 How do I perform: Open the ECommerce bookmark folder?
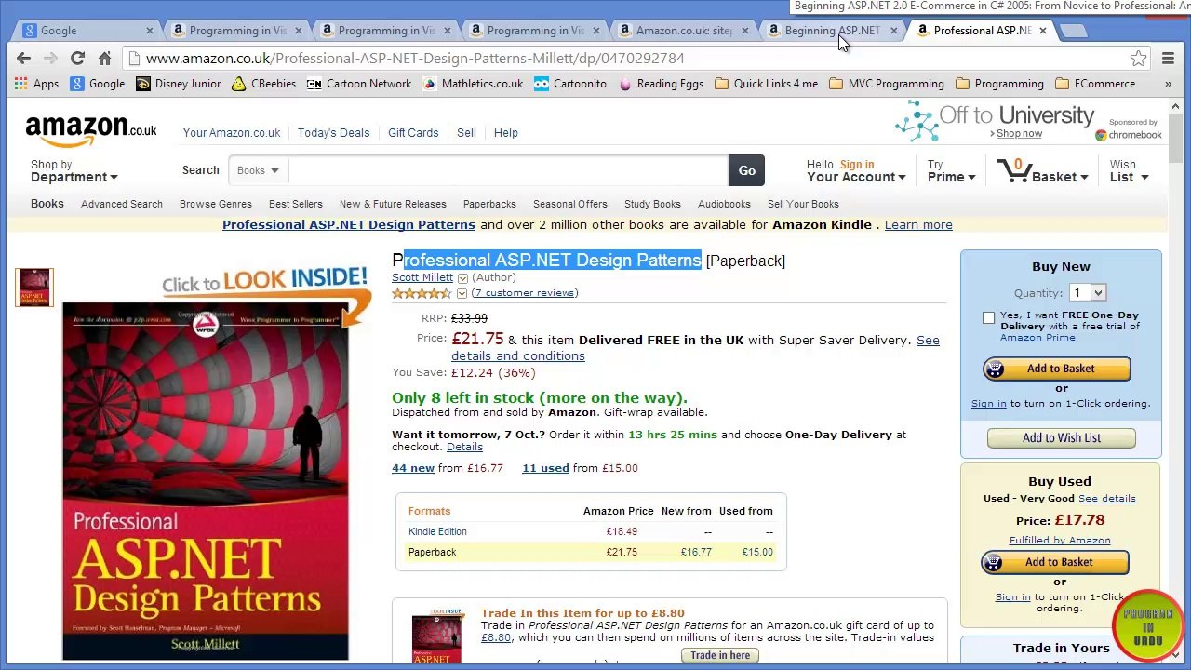(x=1095, y=84)
